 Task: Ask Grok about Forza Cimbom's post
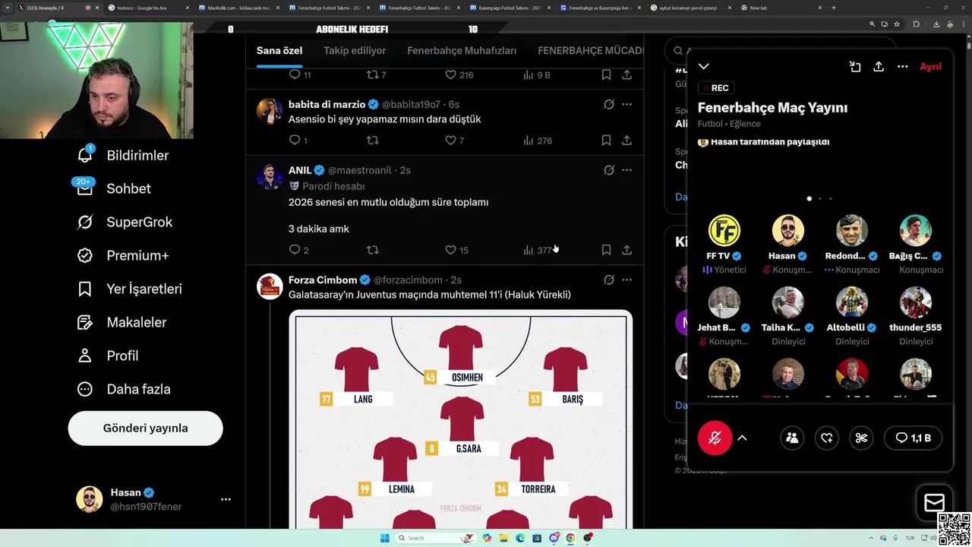(608, 280)
